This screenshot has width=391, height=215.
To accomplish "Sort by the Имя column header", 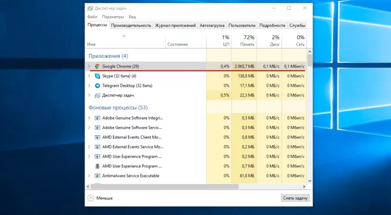I will coord(125,41).
